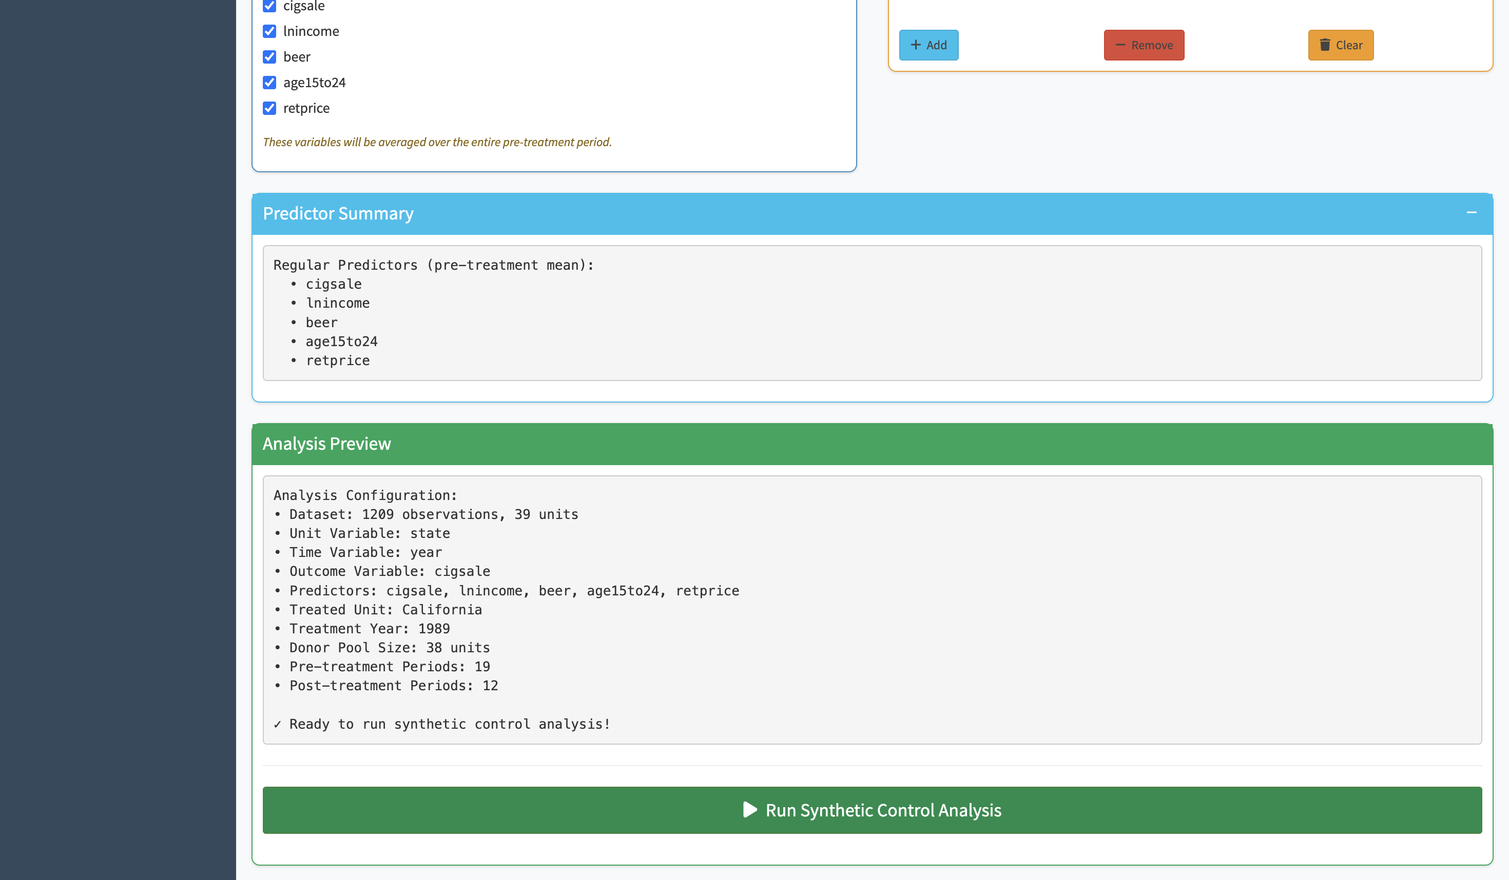
Task: Click the retprice checkbox label text
Action: 306,108
